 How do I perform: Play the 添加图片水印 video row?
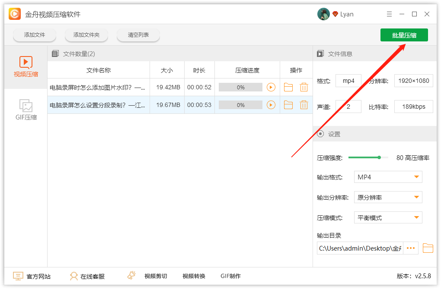pos(271,87)
